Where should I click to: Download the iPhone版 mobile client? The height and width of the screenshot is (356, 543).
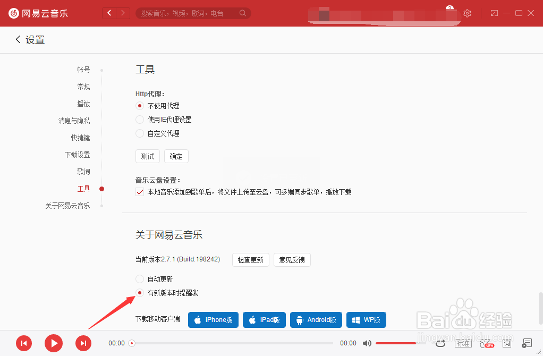pyautogui.click(x=214, y=320)
